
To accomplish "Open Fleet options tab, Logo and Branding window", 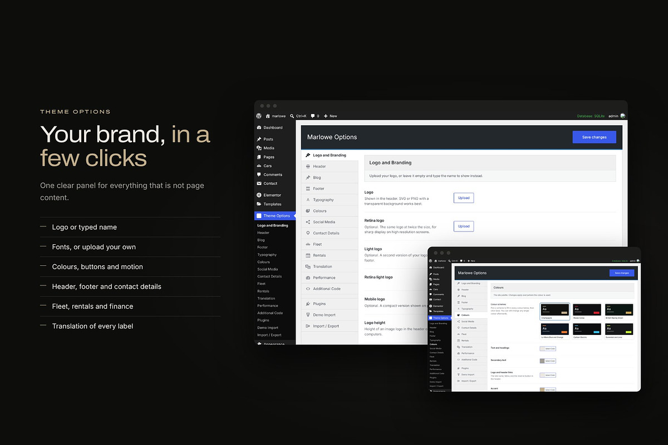I will [330, 244].
